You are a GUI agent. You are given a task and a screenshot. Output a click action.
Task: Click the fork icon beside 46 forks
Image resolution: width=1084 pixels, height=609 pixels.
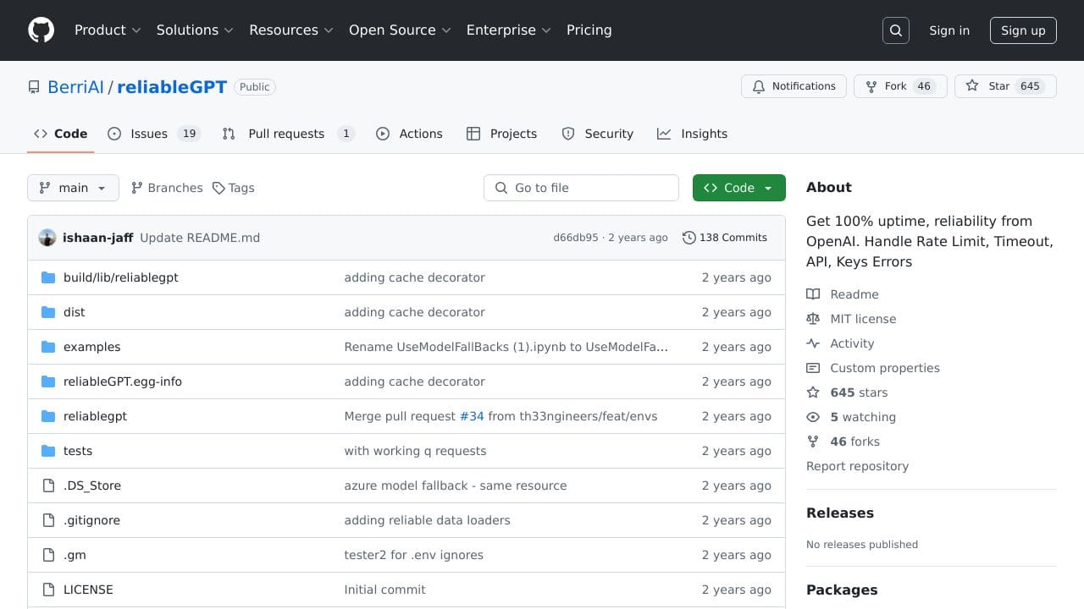coord(813,442)
